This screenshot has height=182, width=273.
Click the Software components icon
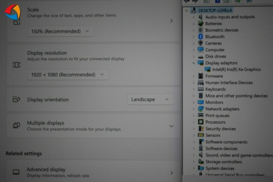click(x=201, y=142)
